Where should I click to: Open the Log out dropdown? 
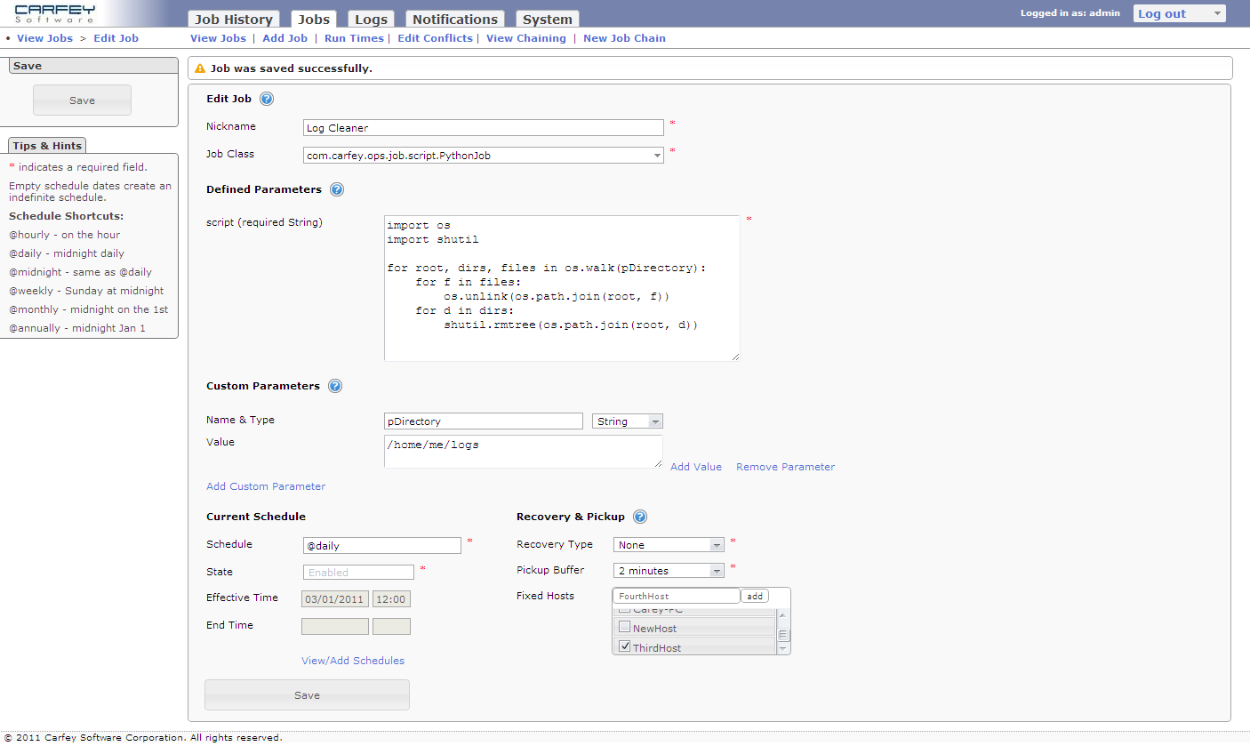(x=1179, y=13)
